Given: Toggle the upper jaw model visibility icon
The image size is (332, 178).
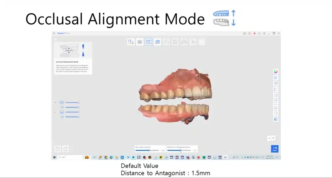Looking at the screenshot, I should (62, 102).
